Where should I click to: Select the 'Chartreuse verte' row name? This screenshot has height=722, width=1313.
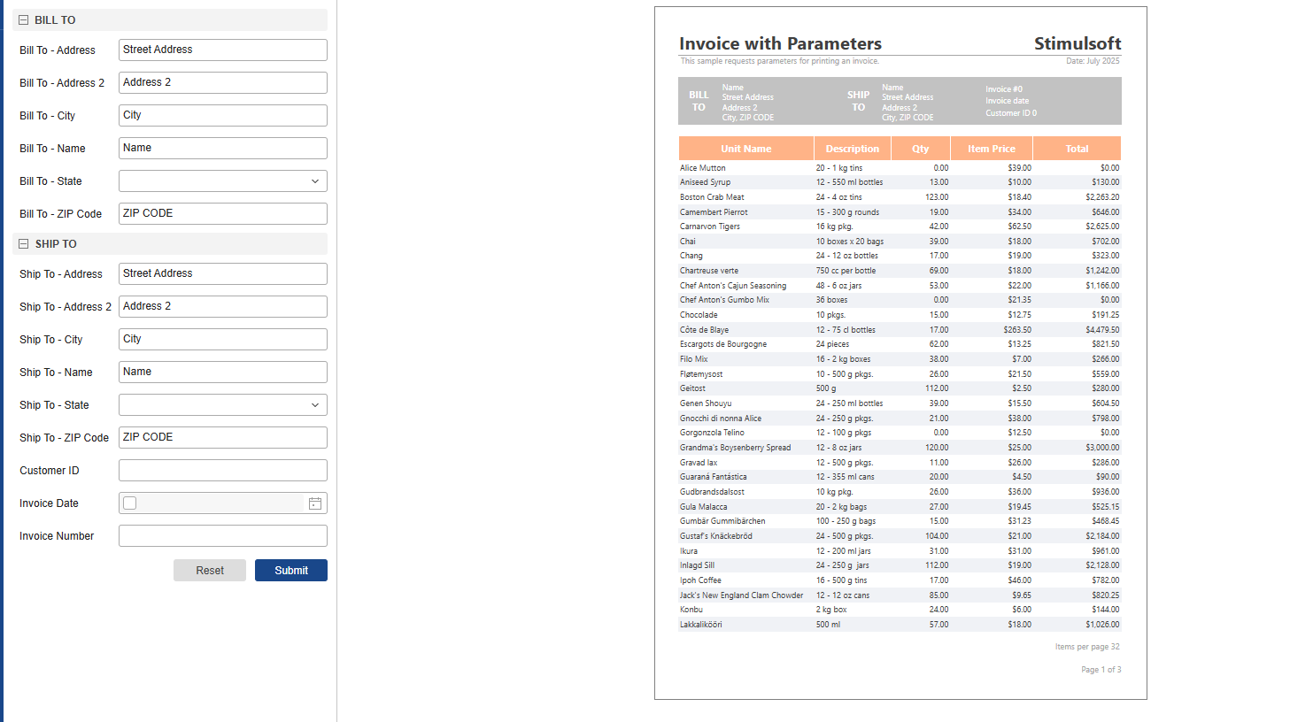coord(709,271)
